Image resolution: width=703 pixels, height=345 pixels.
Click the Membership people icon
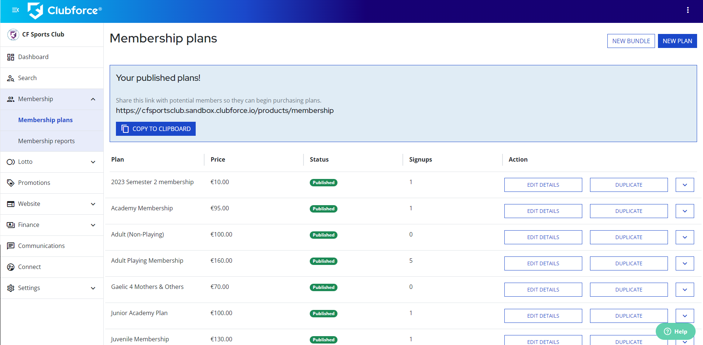(x=11, y=99)
